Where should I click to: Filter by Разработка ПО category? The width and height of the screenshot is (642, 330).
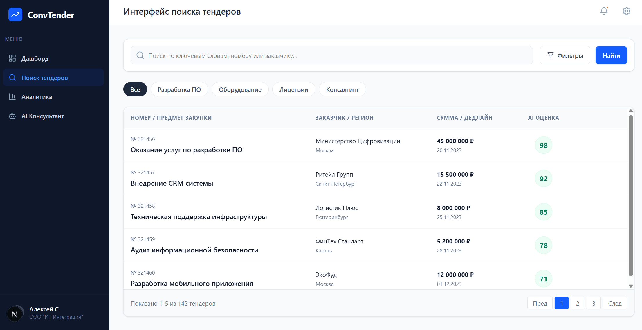click(x=179, y=89)
